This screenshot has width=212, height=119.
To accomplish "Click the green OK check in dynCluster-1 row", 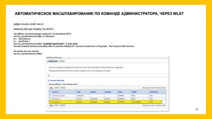I will tap(132, 99).
